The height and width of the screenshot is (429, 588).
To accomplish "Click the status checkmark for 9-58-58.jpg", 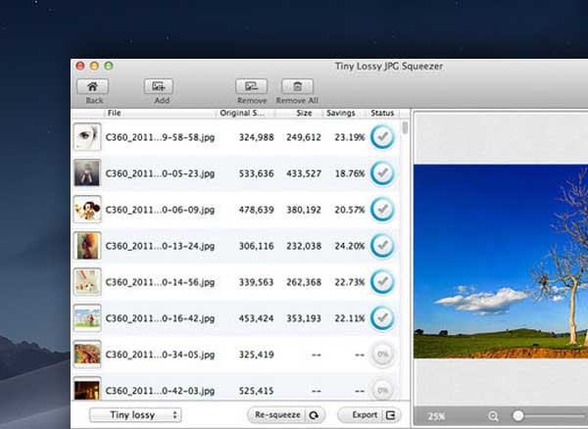I will point(382,137).
